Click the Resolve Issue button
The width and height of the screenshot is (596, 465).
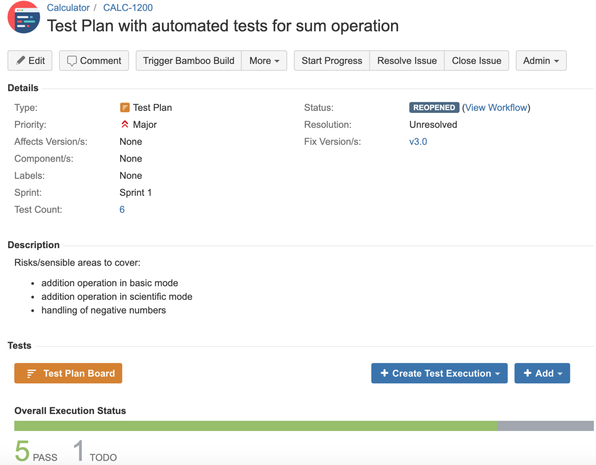(x=407, y=60)
